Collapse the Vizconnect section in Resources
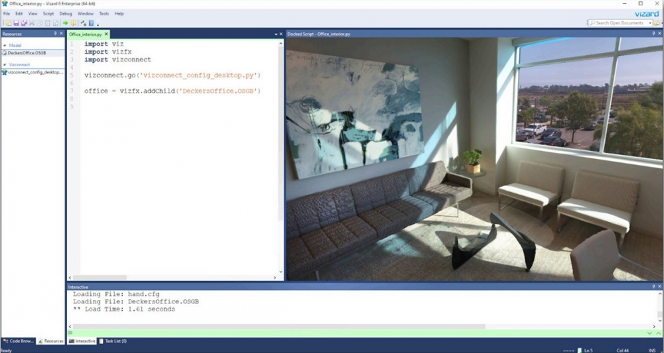Image resolution: width=664 pixels, height=353 pixels. (5, 65)
